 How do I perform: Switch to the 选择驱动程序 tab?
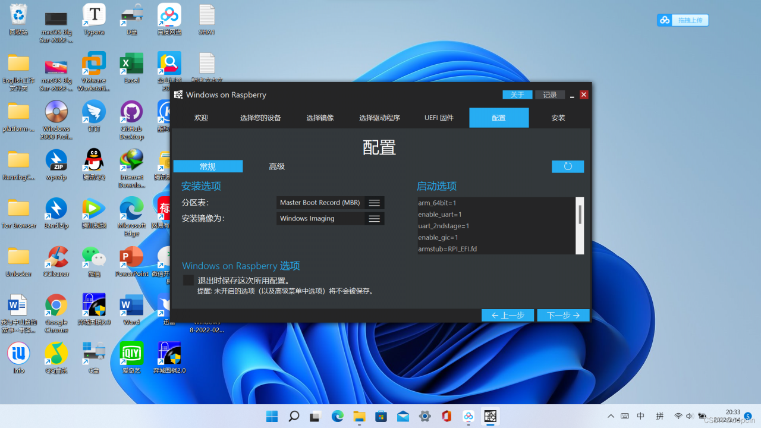(x=379, y=118)
